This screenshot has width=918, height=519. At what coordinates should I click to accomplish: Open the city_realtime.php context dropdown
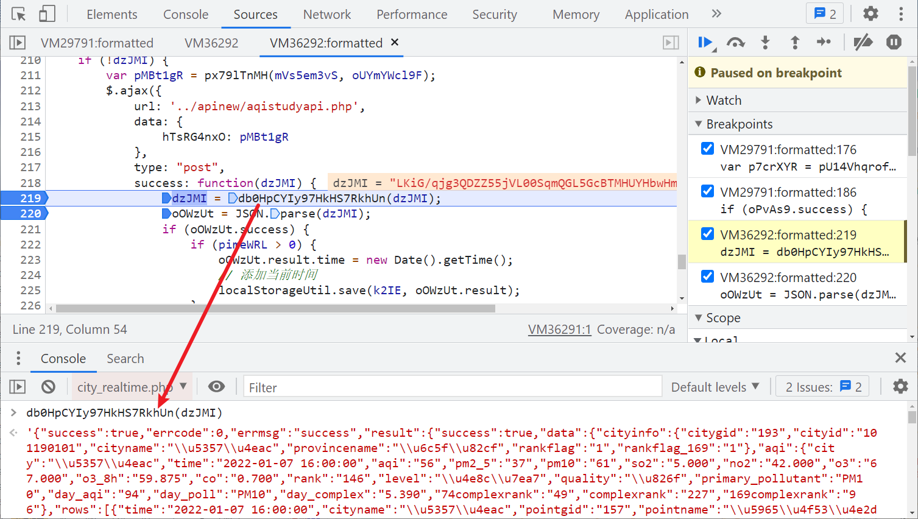[x=132, y=387]
